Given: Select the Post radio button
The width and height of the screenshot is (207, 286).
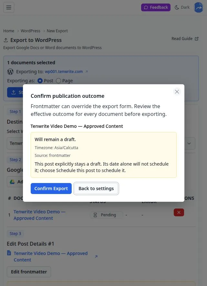Looking at the screenshot, I should [x=40, y=81].
